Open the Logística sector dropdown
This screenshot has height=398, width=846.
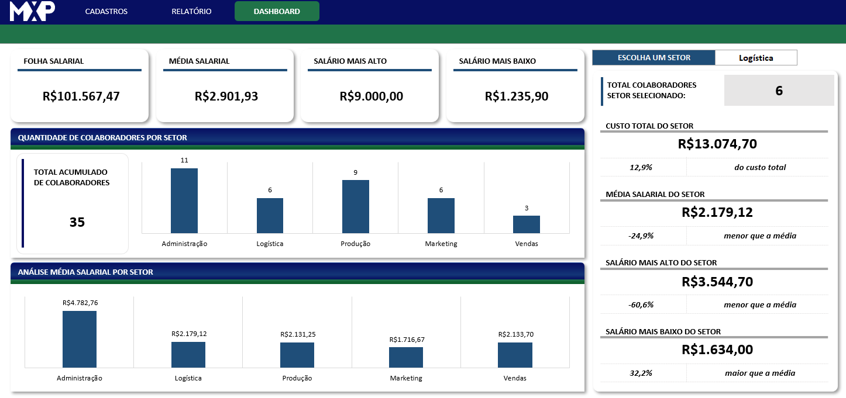pos(756,57)
